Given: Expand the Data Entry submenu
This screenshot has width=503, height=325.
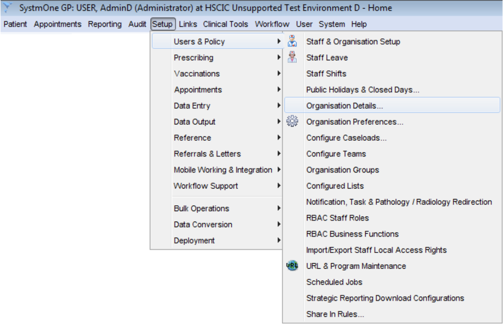Looking at the screenshot, I should tap(217, 106).
